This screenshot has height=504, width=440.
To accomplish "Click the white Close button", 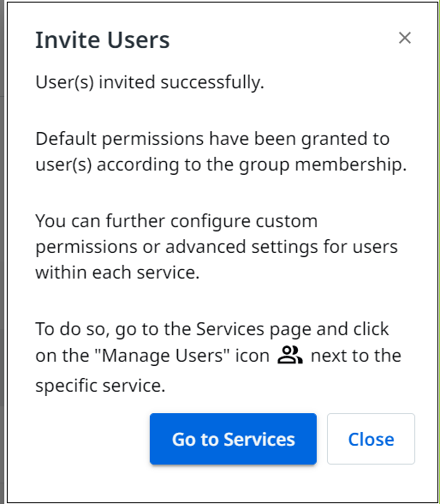I will coord(371,439).
